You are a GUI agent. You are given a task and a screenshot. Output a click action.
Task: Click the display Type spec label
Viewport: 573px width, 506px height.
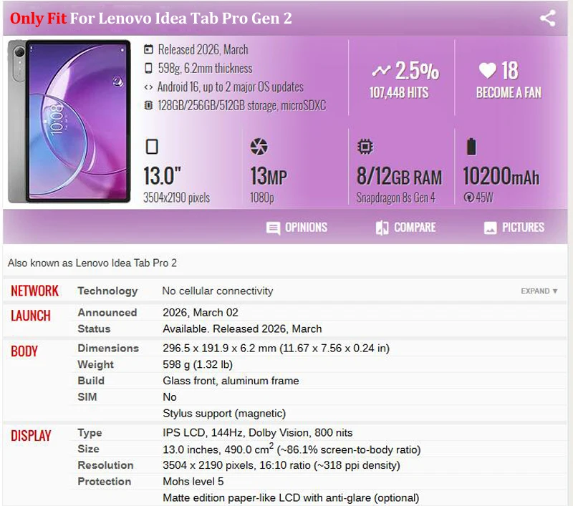(90, 433)
